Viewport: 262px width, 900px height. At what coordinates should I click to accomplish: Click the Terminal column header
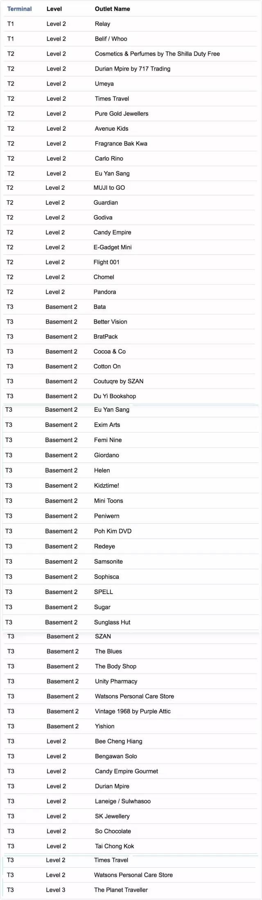(x=19, y=9)
